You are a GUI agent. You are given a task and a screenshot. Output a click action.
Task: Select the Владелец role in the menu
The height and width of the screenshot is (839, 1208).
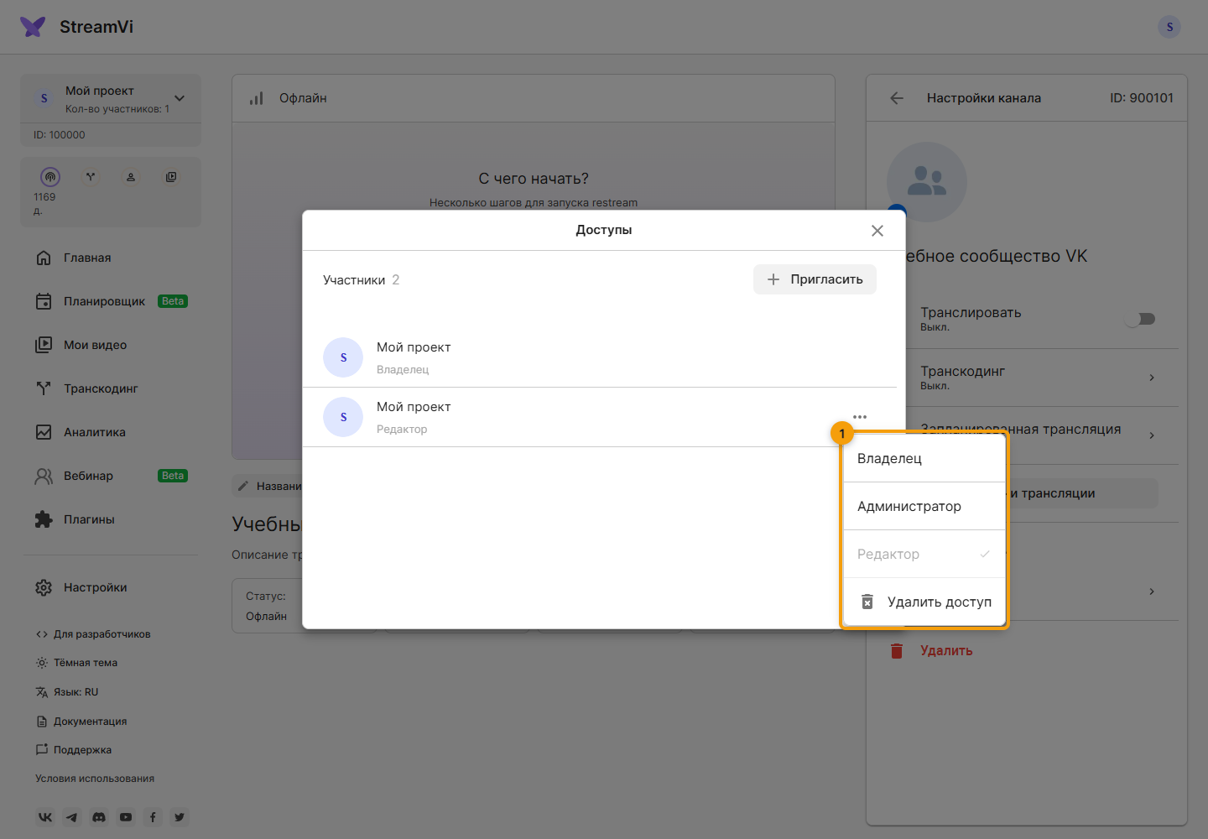[924, 459]
